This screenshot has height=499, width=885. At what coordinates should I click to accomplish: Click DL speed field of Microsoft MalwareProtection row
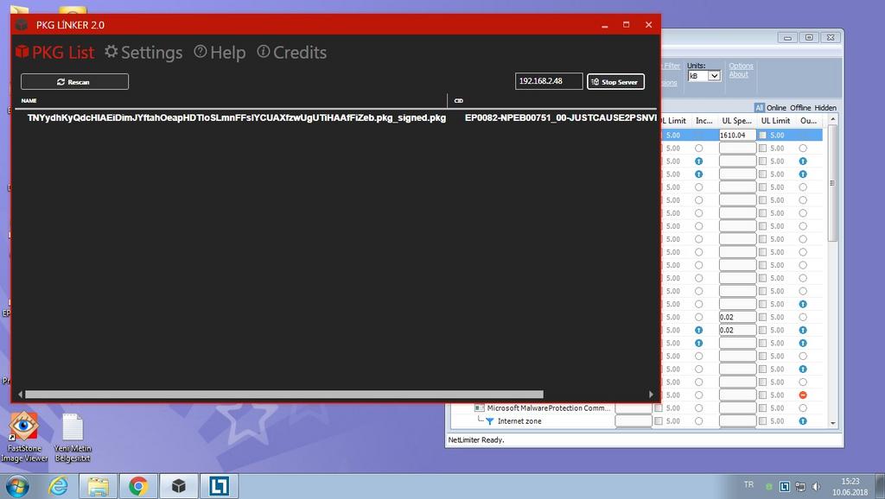[634, 408]
